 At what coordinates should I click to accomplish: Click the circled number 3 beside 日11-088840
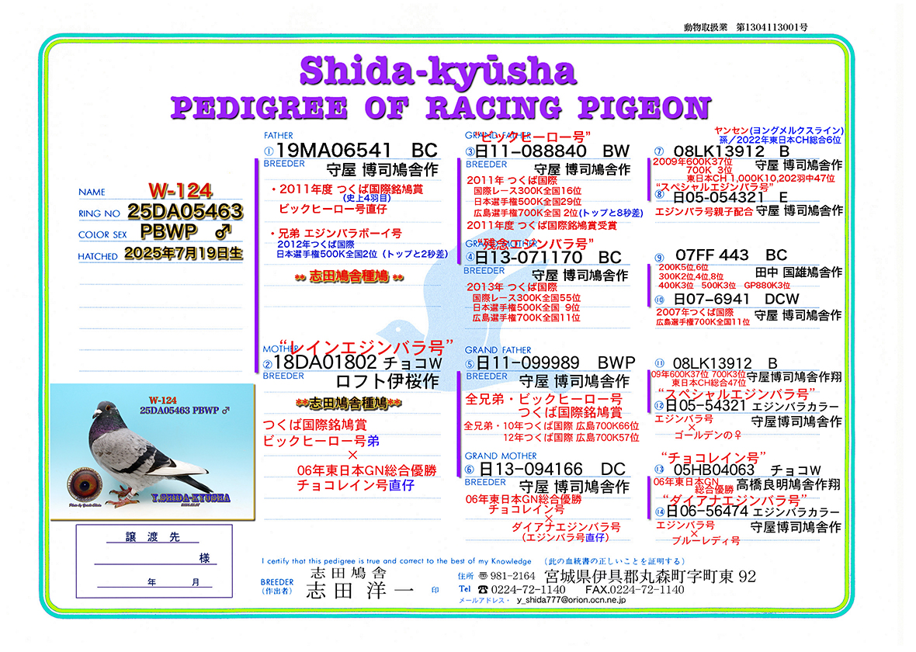coord(470,152)
